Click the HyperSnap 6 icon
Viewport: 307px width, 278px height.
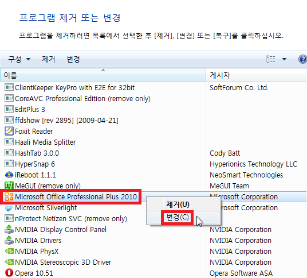tap(9, 164)
